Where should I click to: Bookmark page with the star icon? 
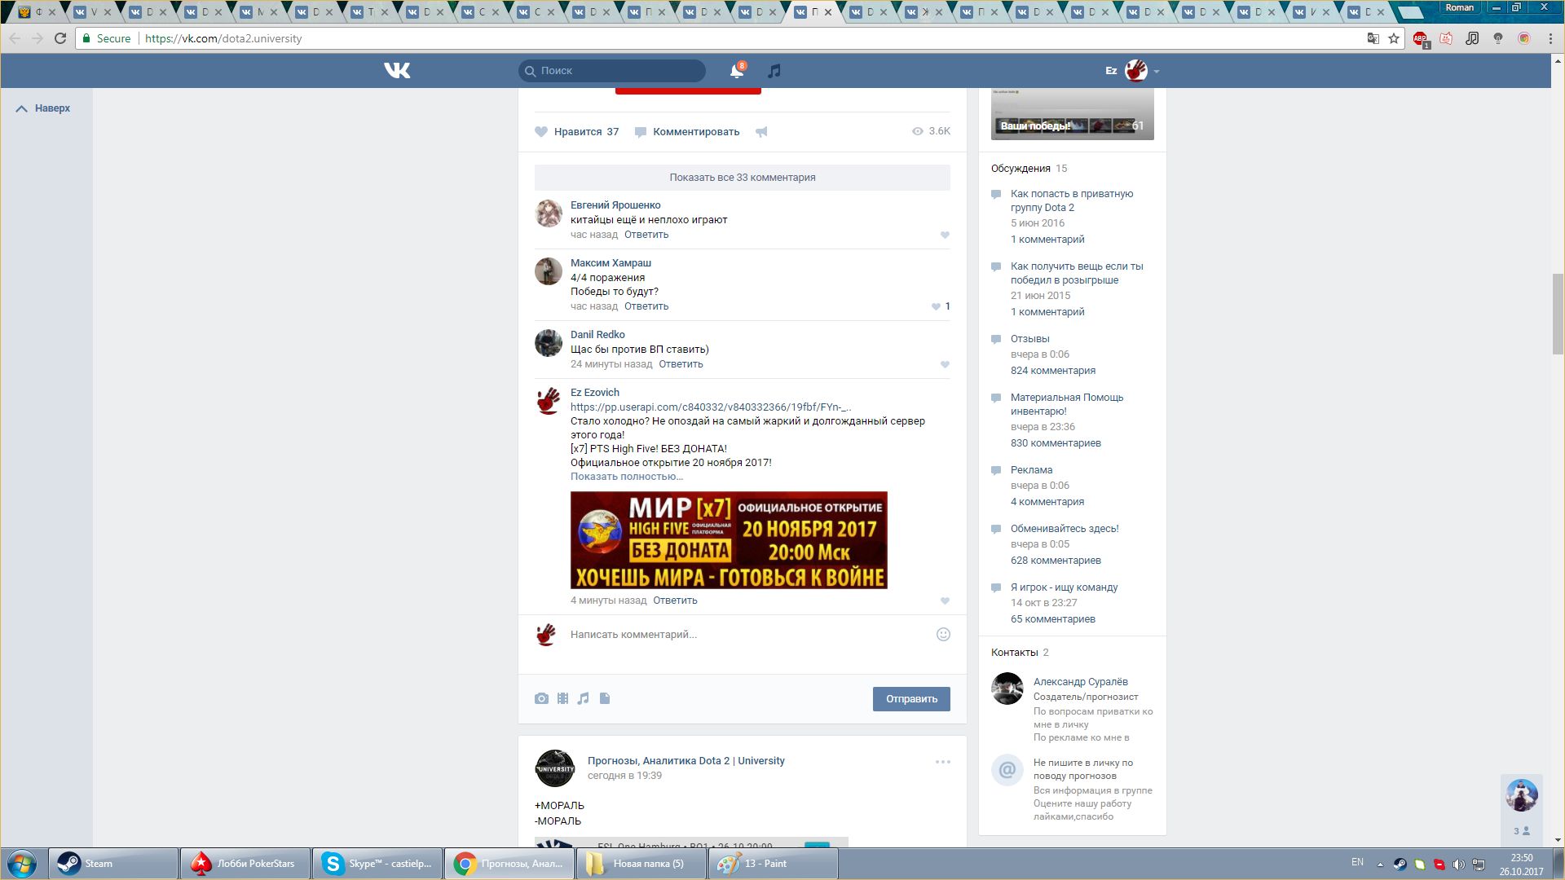tap(1394, 38)
